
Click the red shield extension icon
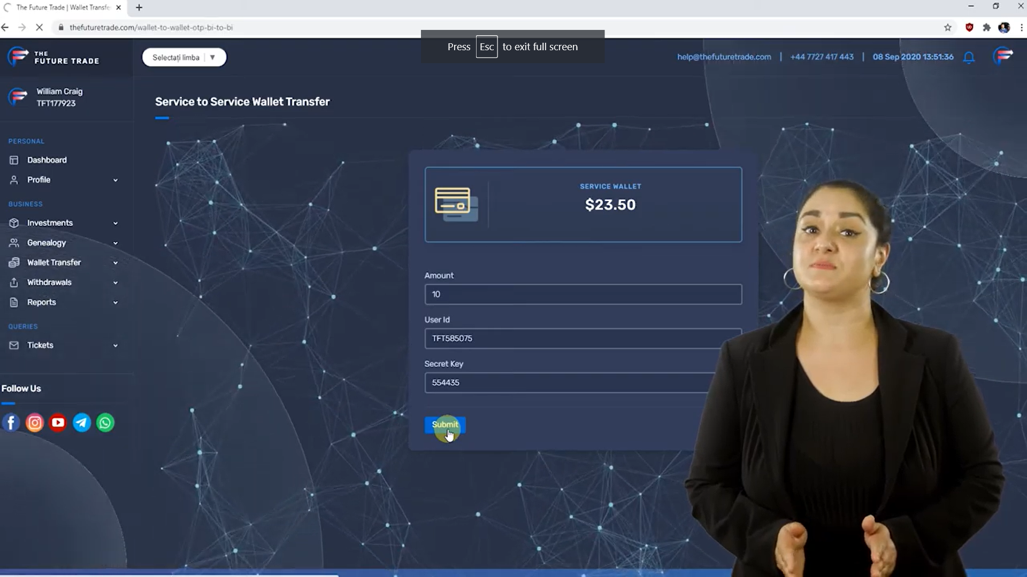(x=969, y=27)
